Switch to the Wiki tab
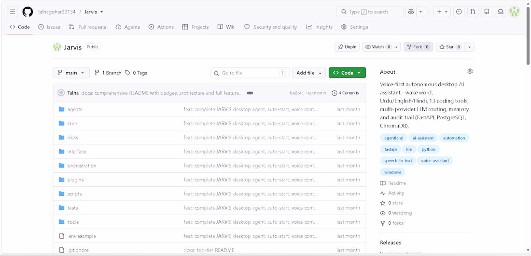The height and width of the screenshot is (256, 531). [x=226, y=27]
